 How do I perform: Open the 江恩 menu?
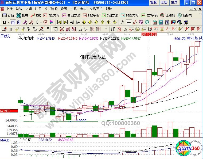(x=38, y=9)
